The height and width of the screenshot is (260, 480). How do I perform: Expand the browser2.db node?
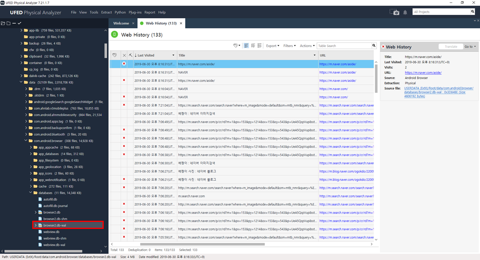pos(36,213)
